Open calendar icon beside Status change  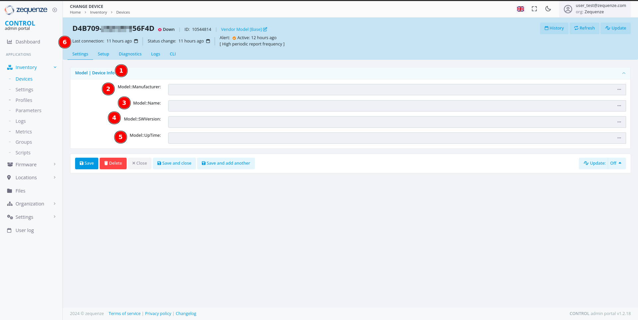click(x=208, y=41)
